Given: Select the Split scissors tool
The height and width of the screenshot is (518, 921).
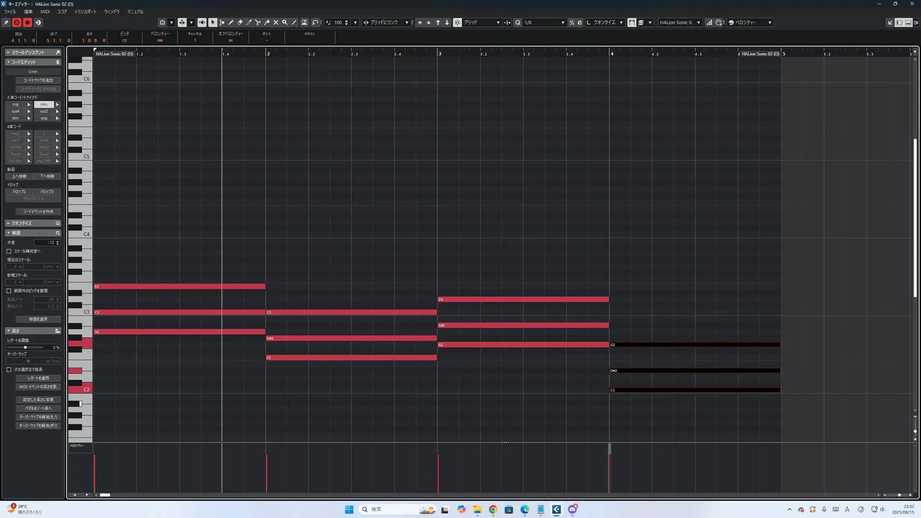Looking at the screenshot, I should (258, 22).
